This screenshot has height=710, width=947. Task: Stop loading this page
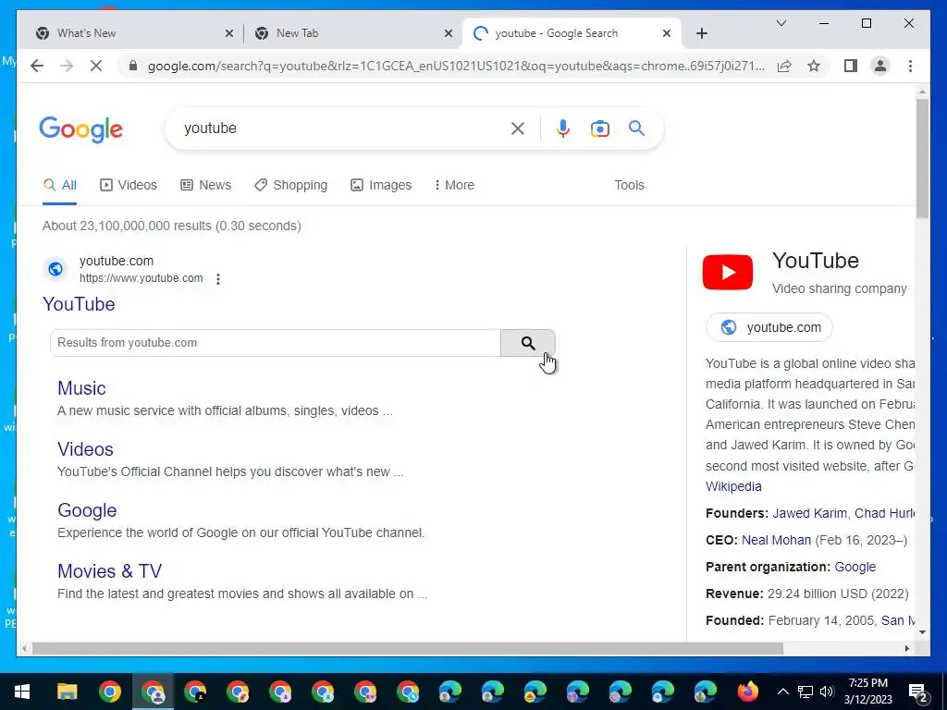tap(96, 66)
